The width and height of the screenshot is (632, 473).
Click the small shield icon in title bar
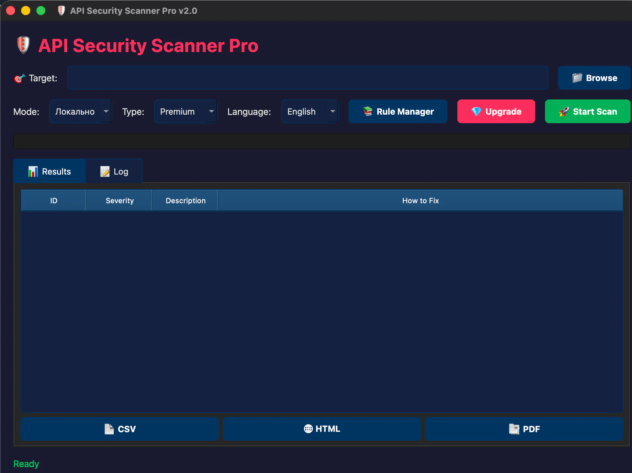[x=61, y=11]
